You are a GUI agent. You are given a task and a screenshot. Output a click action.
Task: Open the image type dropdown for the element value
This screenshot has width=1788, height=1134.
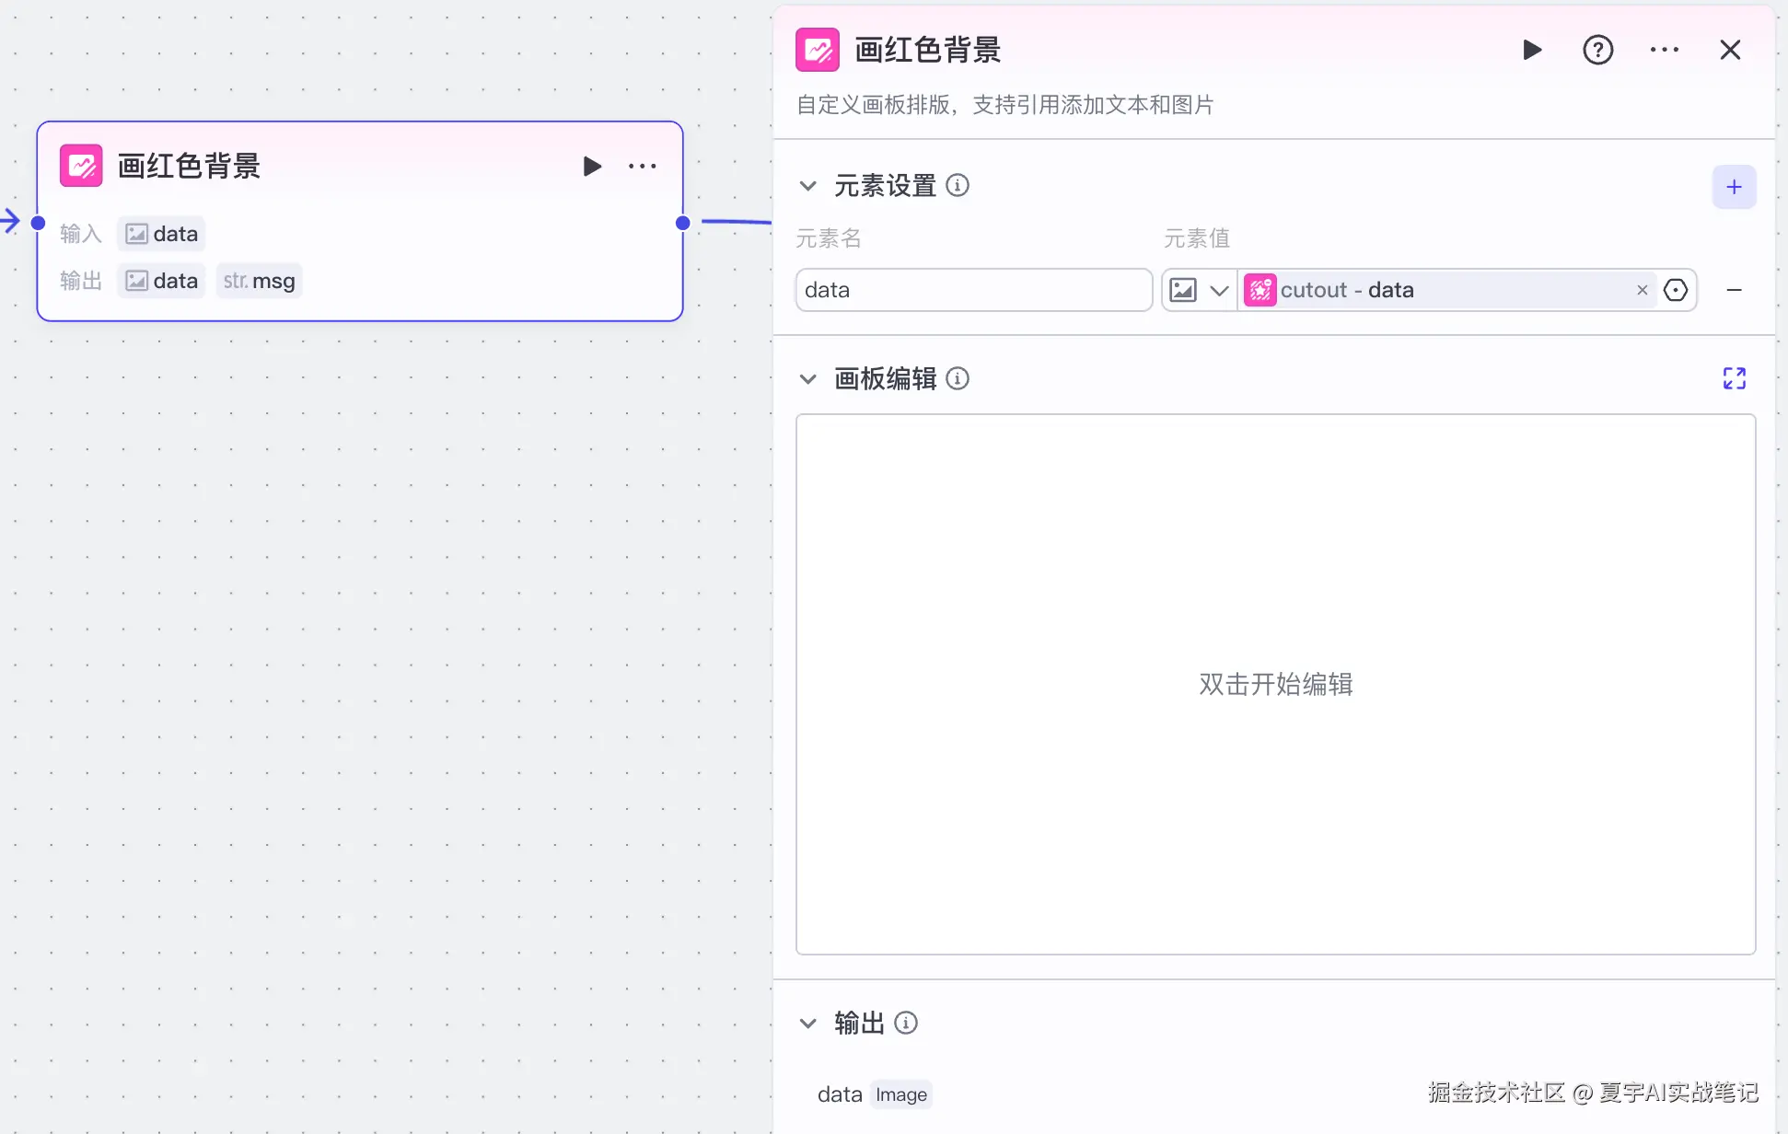[x=1199, y=291]
